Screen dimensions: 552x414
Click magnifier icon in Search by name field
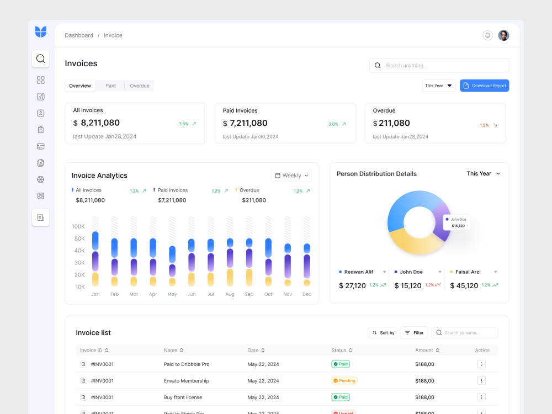439,333
